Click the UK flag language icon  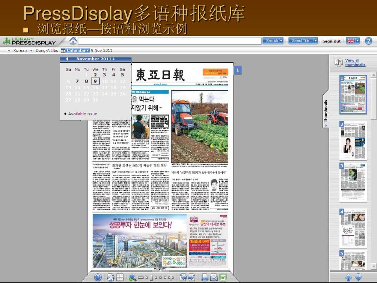pos(350,41)
